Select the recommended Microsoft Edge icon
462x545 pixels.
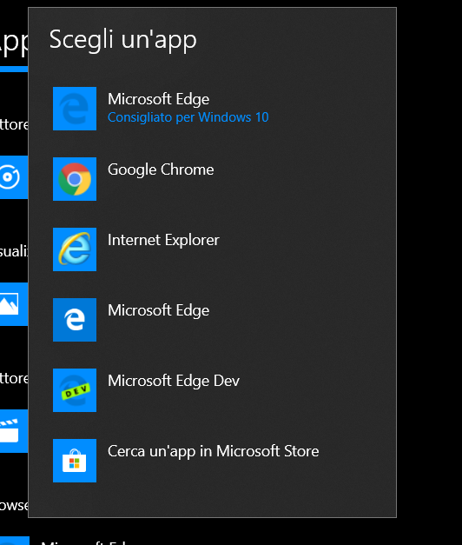coord(75,109)
